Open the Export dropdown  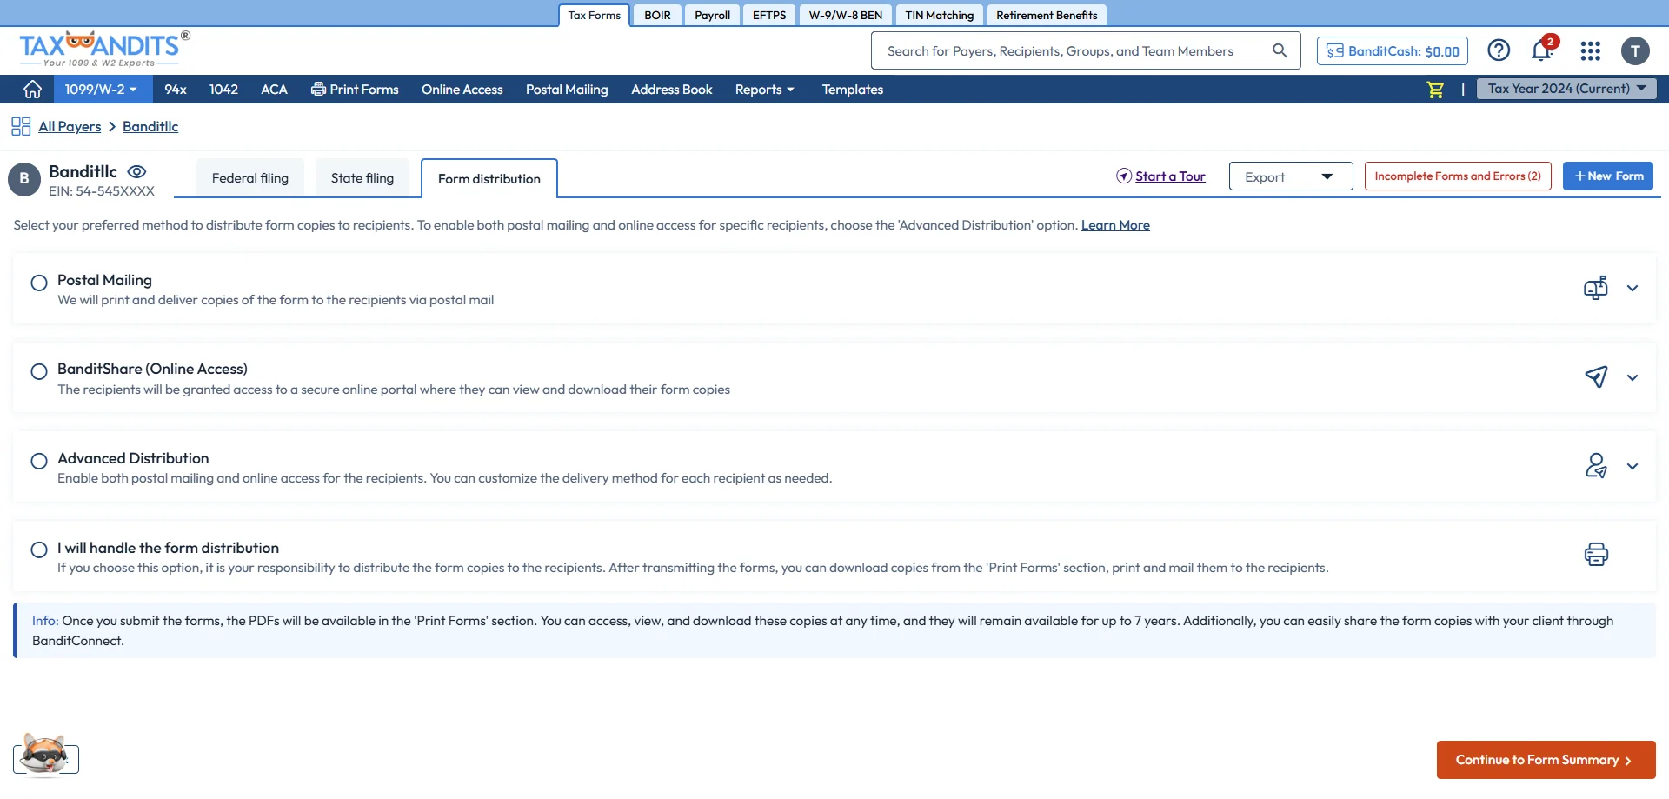[1291, 176]
